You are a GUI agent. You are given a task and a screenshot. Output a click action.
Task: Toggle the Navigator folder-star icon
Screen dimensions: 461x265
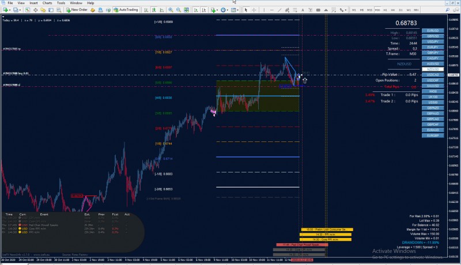click(43, 10)
